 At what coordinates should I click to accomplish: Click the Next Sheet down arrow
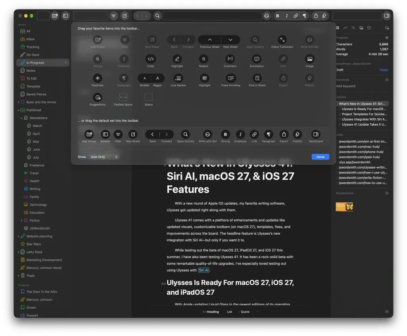tap(231, 40)
